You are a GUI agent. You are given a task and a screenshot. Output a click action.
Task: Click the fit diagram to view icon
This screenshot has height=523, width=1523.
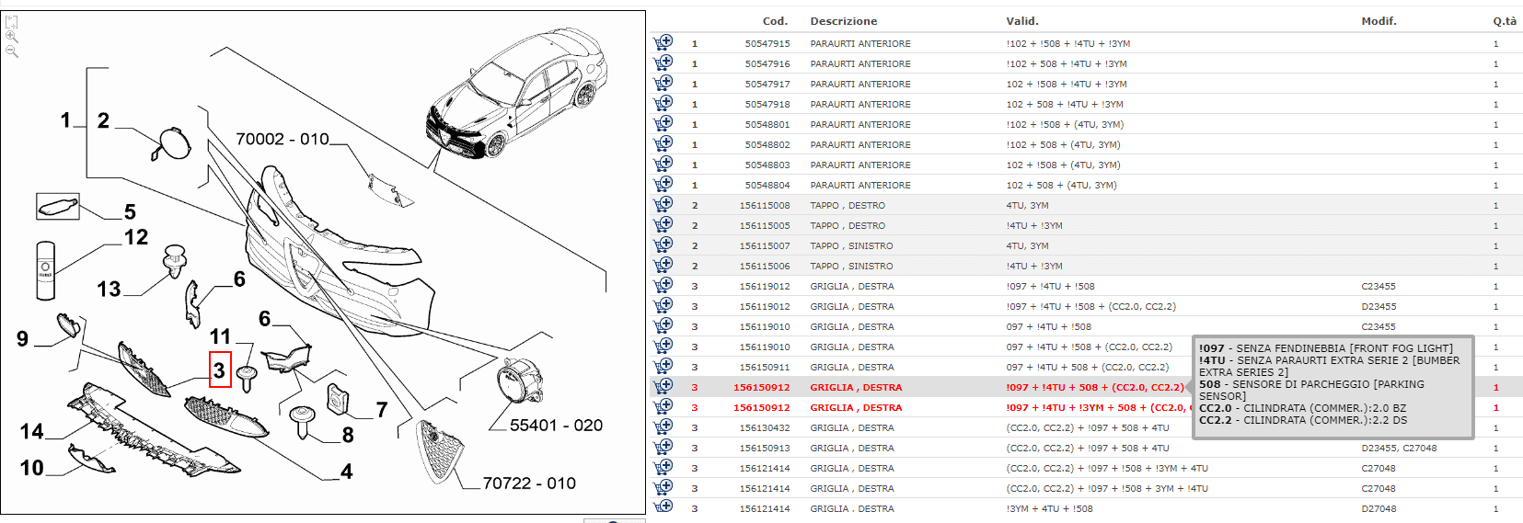tap(12, 21)
